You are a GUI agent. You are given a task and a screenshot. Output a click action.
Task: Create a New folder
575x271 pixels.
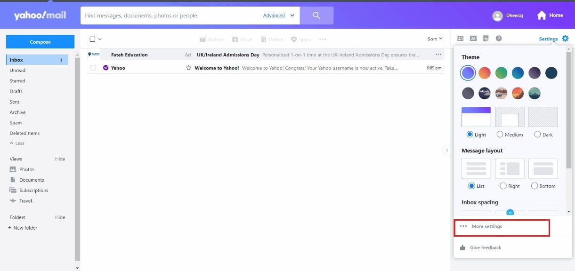[x=23, y=228]
